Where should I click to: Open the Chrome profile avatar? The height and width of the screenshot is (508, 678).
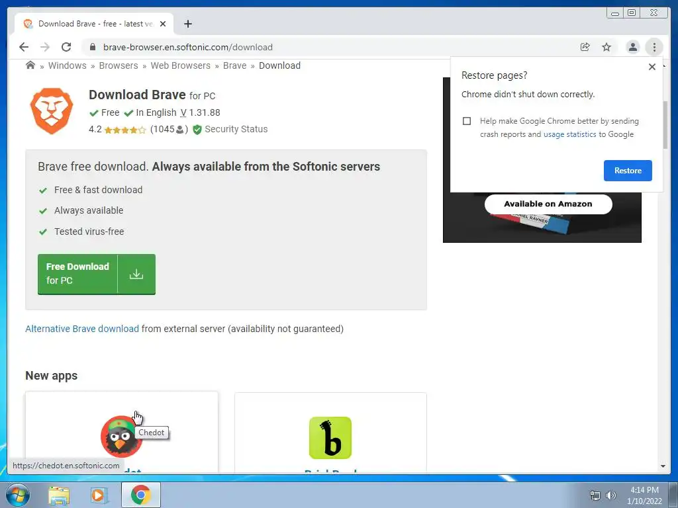[x=632, y=47]
